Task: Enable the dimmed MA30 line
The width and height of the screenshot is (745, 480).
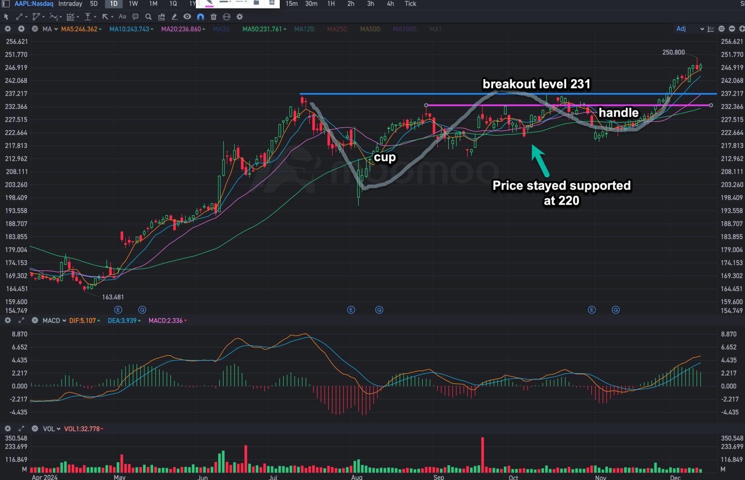Action: pos(222,29)
